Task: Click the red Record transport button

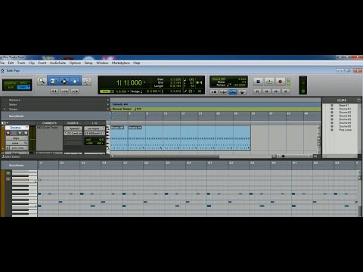Action: click(x=280, y=82)
